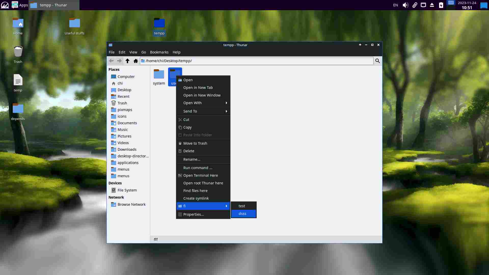Screen dimensions: 489x275
Task: Open the system folder icon
Action: pos(159,74)
